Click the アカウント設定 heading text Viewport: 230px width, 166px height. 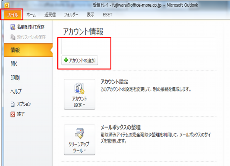114,82
